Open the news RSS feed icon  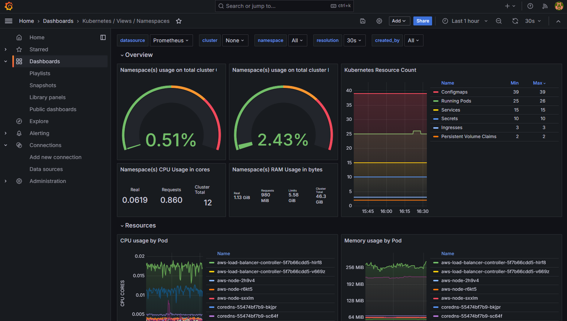(545, 6)
